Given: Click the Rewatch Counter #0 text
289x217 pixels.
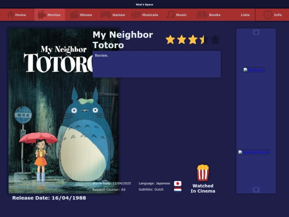Looking at the screenshot, I should 109,190.
